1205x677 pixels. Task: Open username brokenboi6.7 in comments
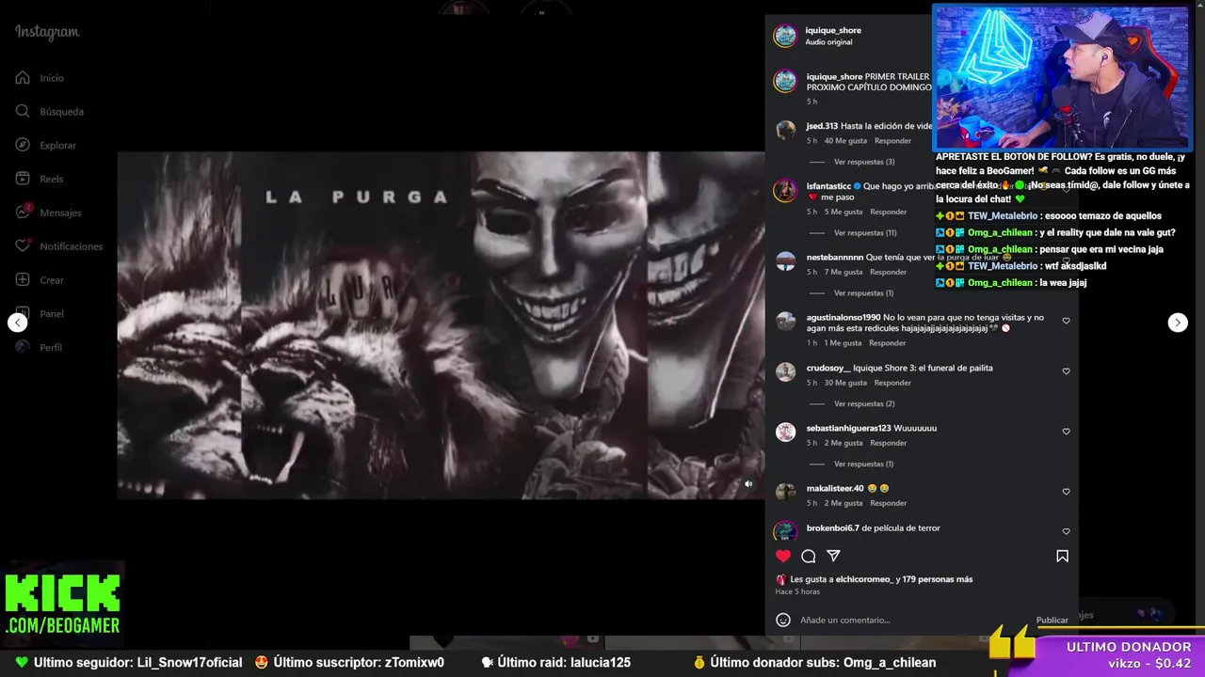[x=832, y=527]
